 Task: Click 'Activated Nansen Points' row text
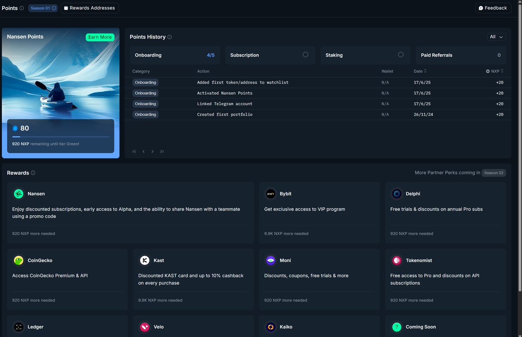coord(224,93)
